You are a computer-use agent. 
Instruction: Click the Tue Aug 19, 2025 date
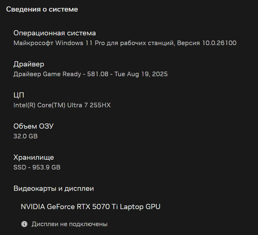click(x=141, y=74)
